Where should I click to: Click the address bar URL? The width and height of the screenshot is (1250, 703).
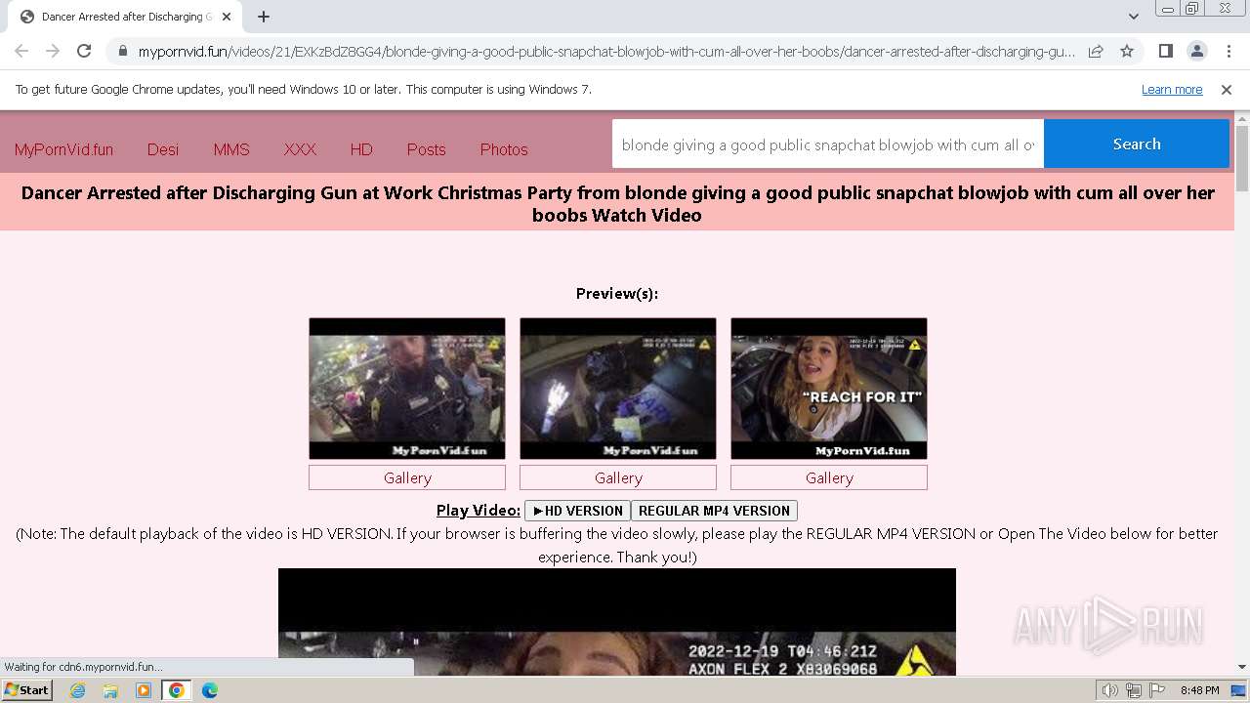(x=605, y=51)
